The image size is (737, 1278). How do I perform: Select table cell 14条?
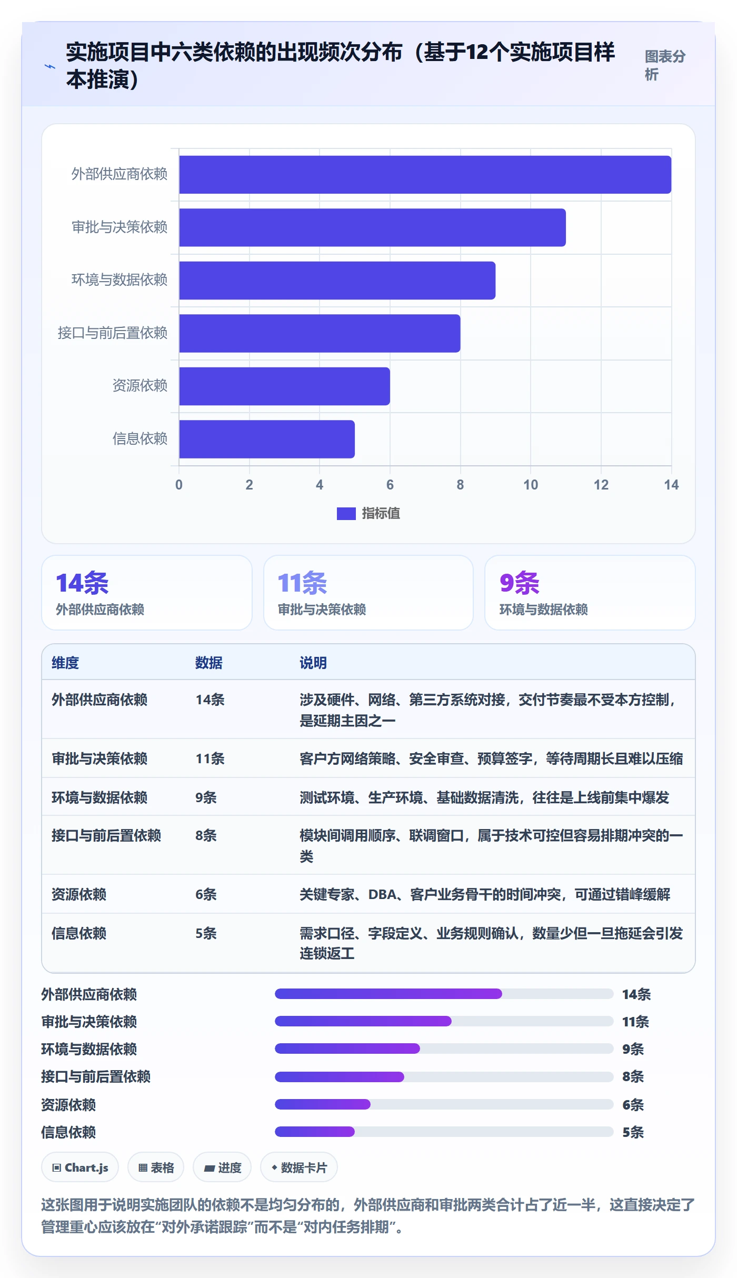click(x=210, y=700)
